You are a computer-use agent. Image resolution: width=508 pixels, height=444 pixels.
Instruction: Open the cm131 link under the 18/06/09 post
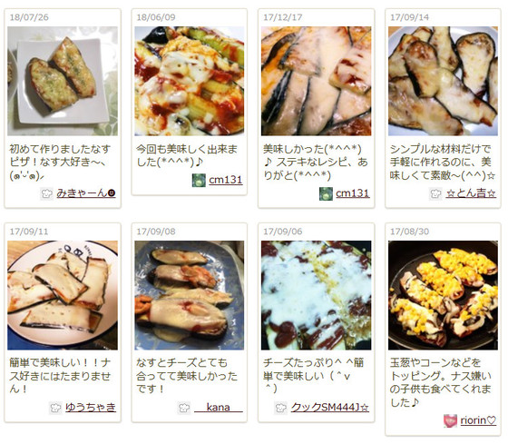pos(226,180)
